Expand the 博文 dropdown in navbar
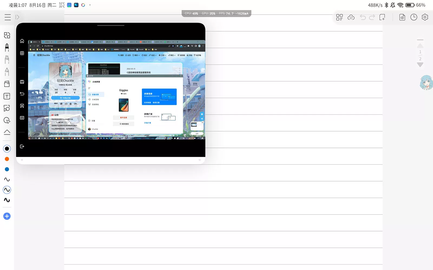Screen dimensions: 433x270 point(136,55)
